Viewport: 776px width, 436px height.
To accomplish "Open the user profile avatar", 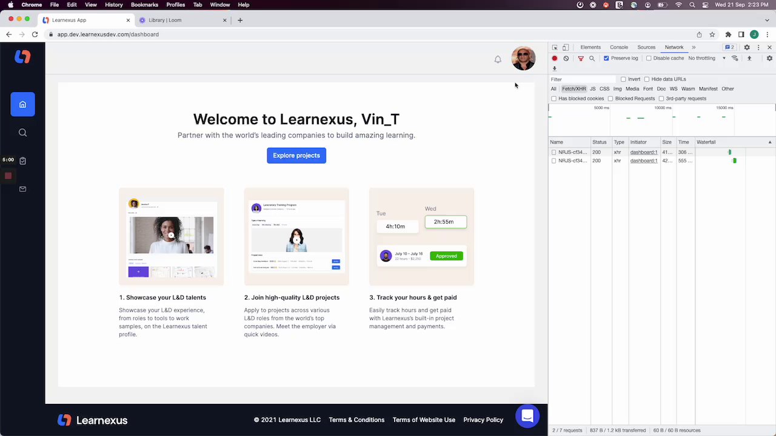I will 523,58.
